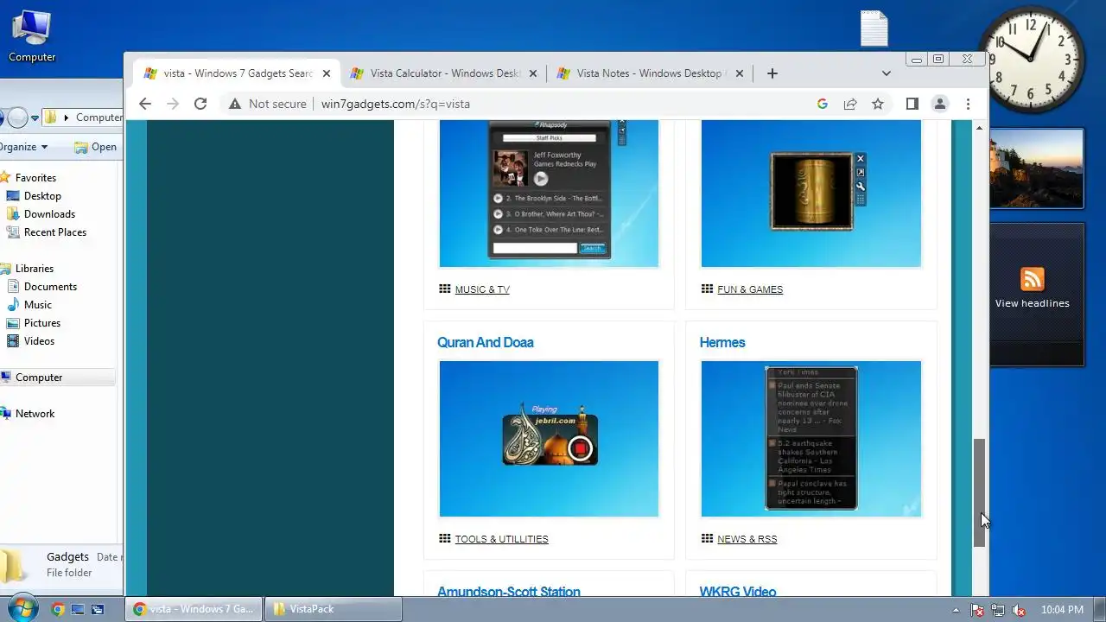Viewport: 1106px width, 622px height.
Task: Close the Vista Notes tab
Action: [740, 73]
